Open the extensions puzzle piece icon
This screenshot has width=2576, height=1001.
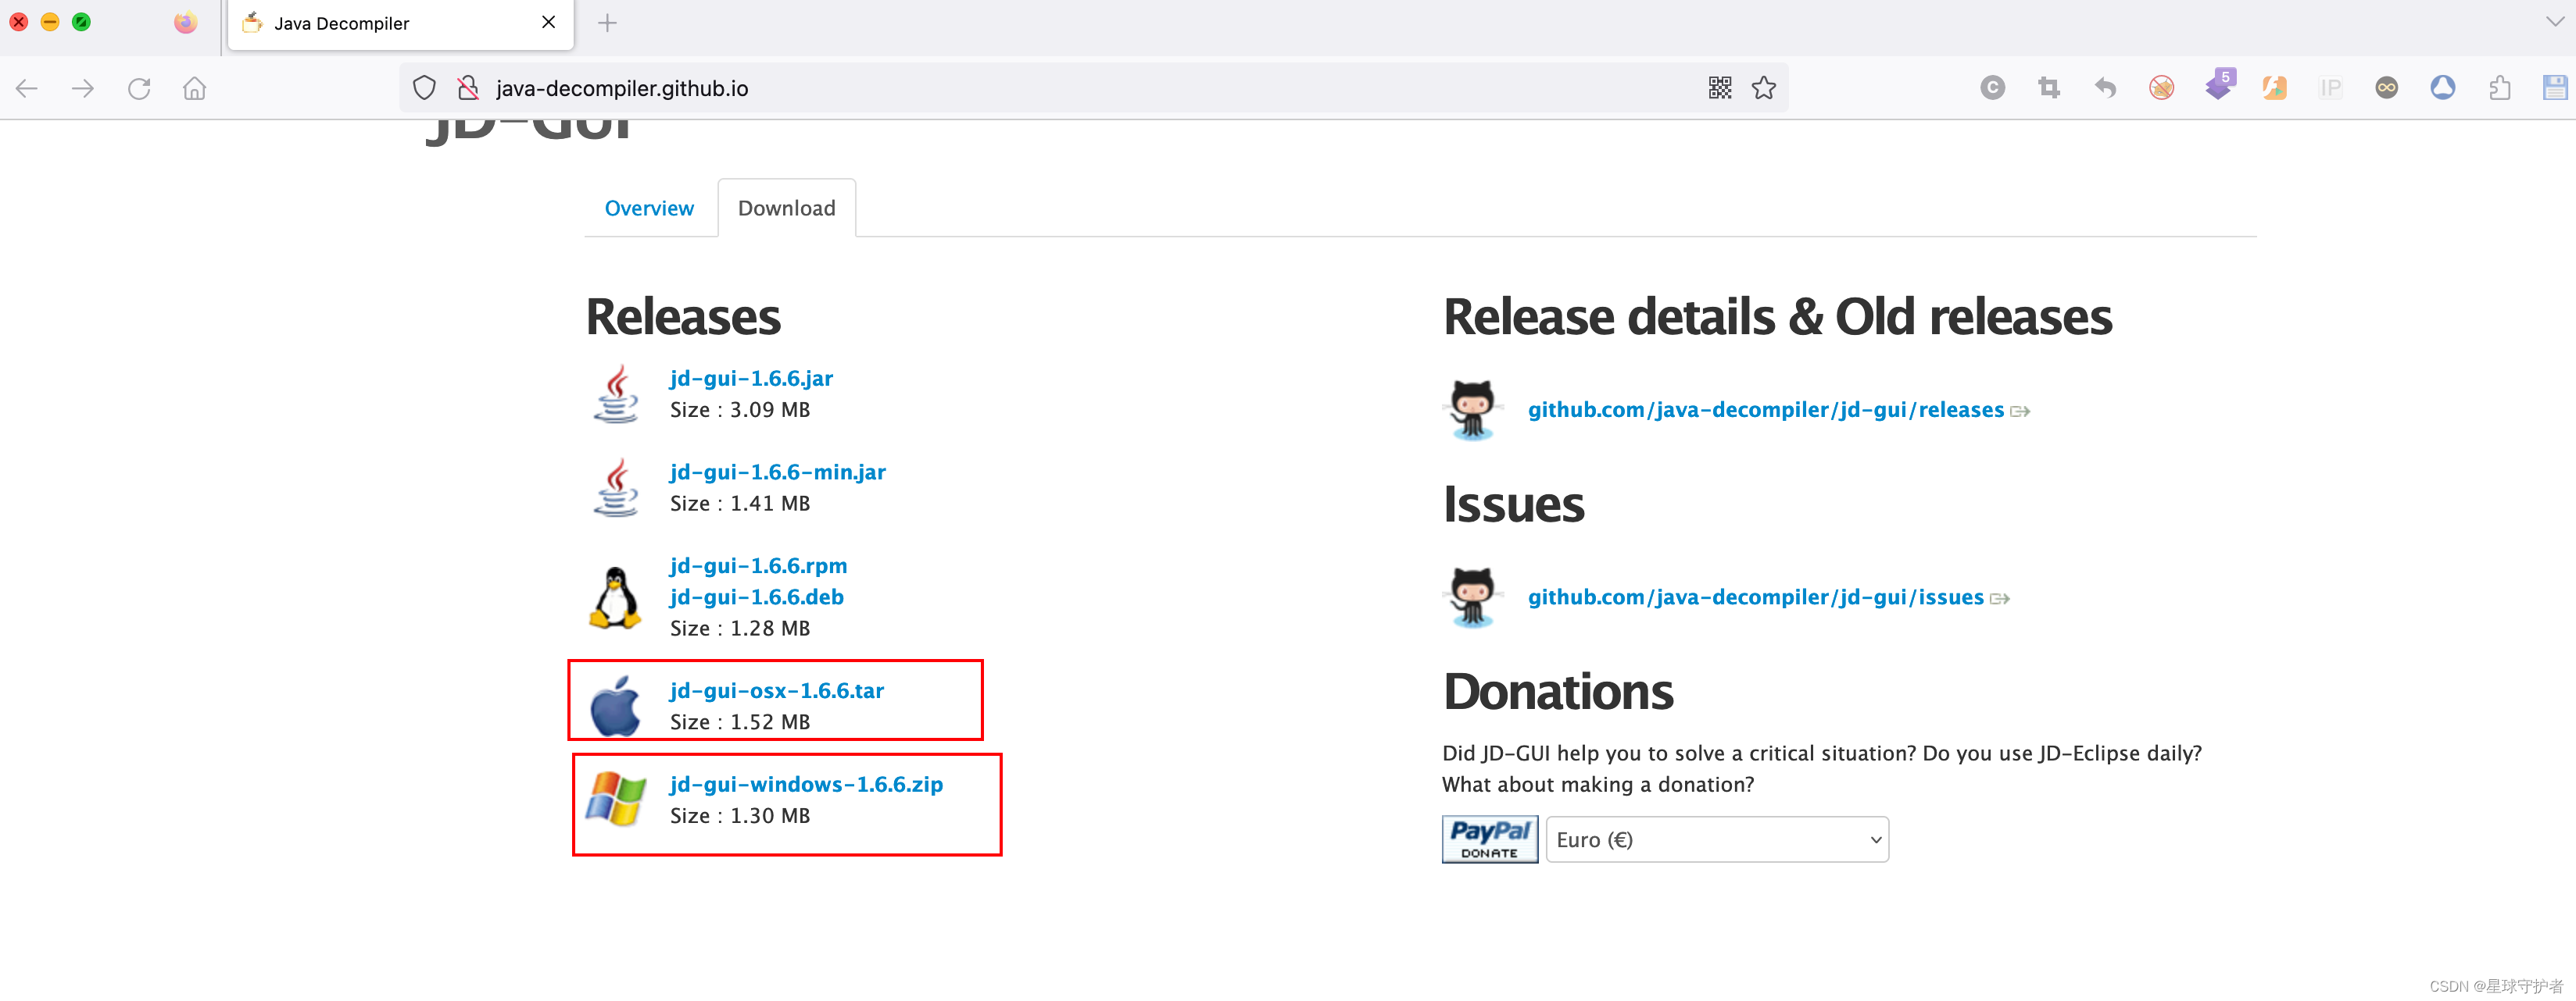click(2499, 88)
